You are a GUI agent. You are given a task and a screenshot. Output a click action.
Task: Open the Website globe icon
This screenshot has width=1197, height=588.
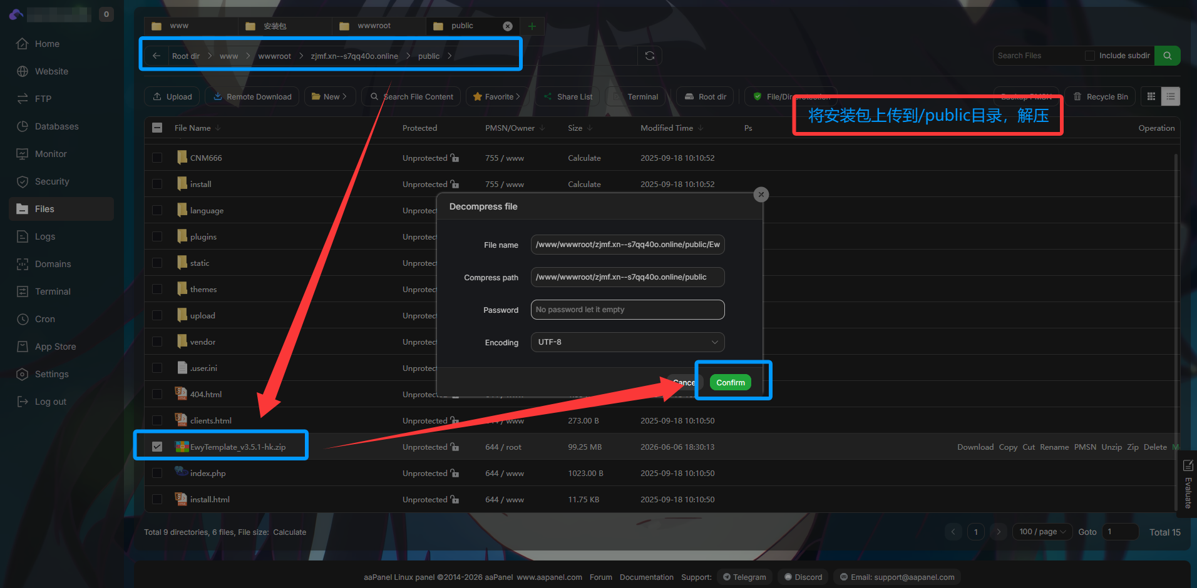[x=23, y=71]
